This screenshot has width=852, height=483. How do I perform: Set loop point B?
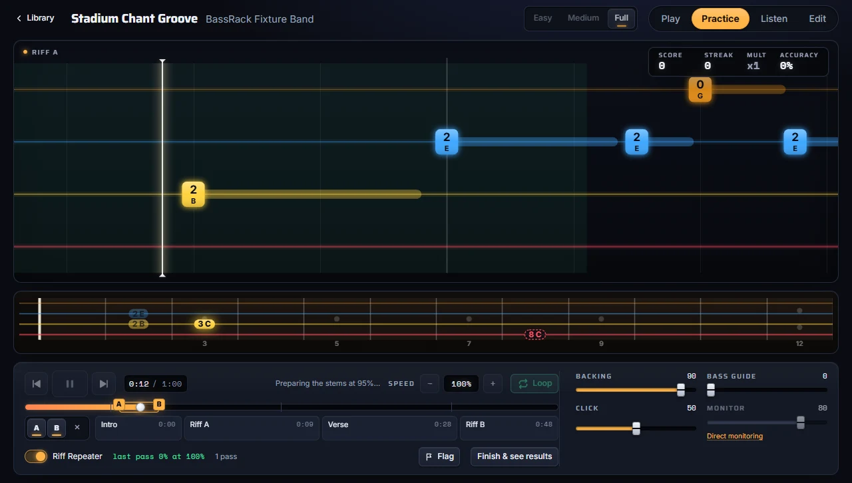[x=57, y=428]
